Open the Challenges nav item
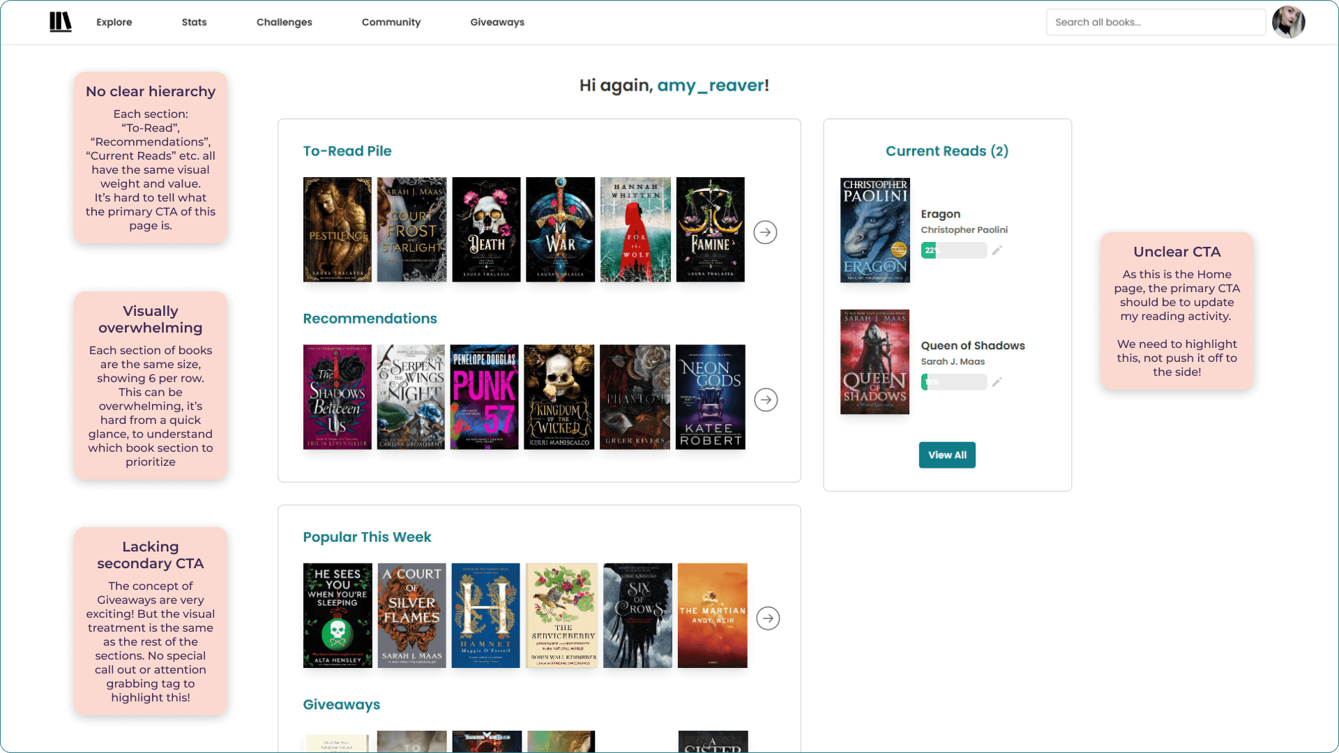Viewport: 1339px width, 753px height. (x=284, y=22)
